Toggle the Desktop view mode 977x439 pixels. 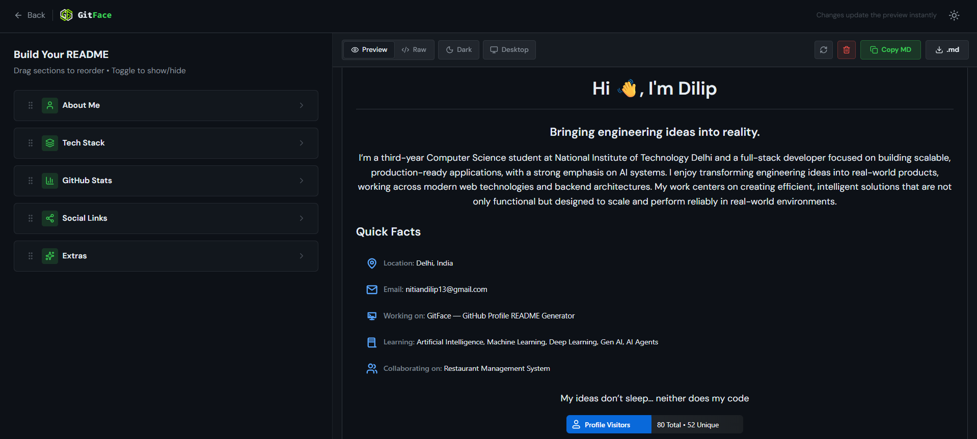tap(509, 50)
